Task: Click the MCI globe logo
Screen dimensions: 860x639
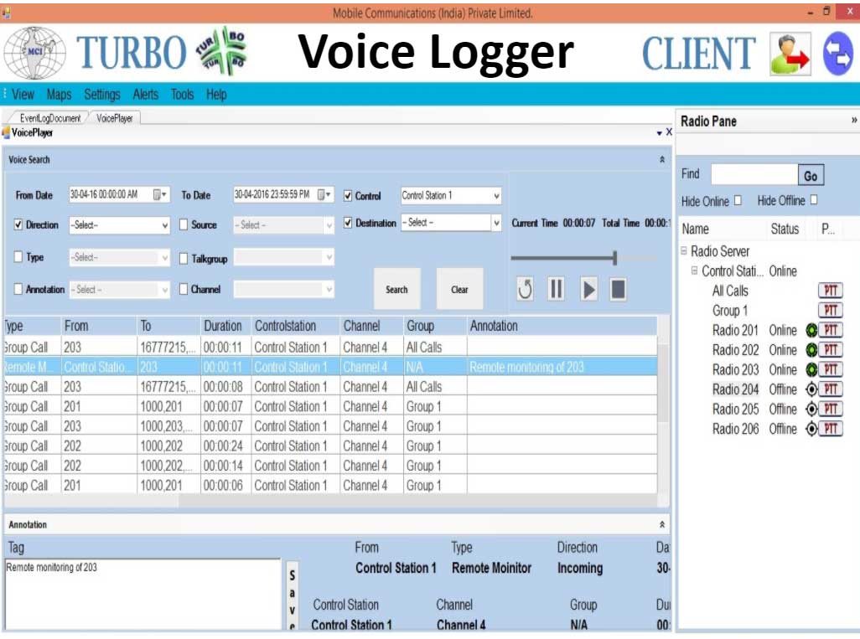Action: pyautogui.click(x=34, y=53)
